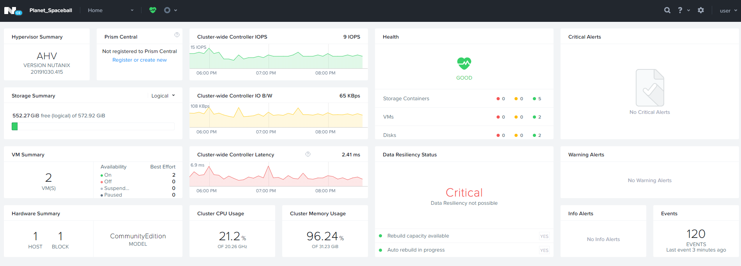
Task: Open the green heart health status icon
Action: pyautogui.click(x=153, y=10)
